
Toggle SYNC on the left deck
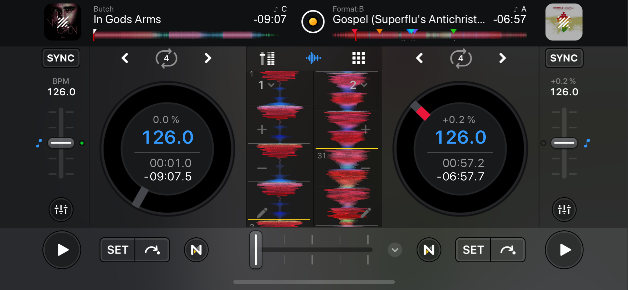click(61, 58)
